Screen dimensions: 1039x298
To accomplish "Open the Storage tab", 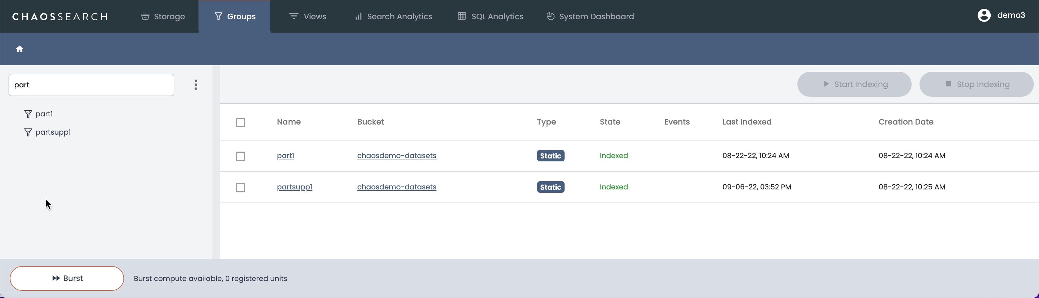I will point(163,17).
